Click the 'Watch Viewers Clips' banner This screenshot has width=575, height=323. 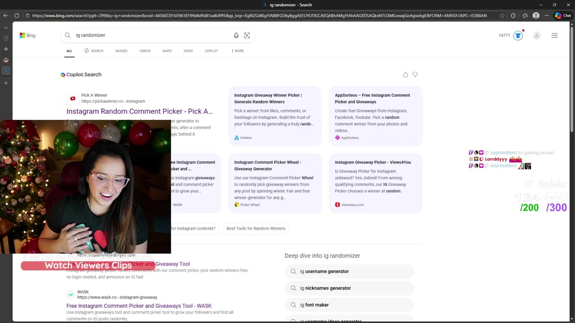(x=88, y=265)
